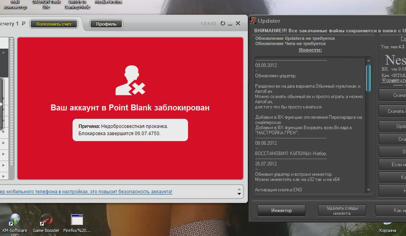Click the news date 09.08.2012.
The height and width of the screenshot is (236, 406).
pyautogui.click(x=266, y=65)
